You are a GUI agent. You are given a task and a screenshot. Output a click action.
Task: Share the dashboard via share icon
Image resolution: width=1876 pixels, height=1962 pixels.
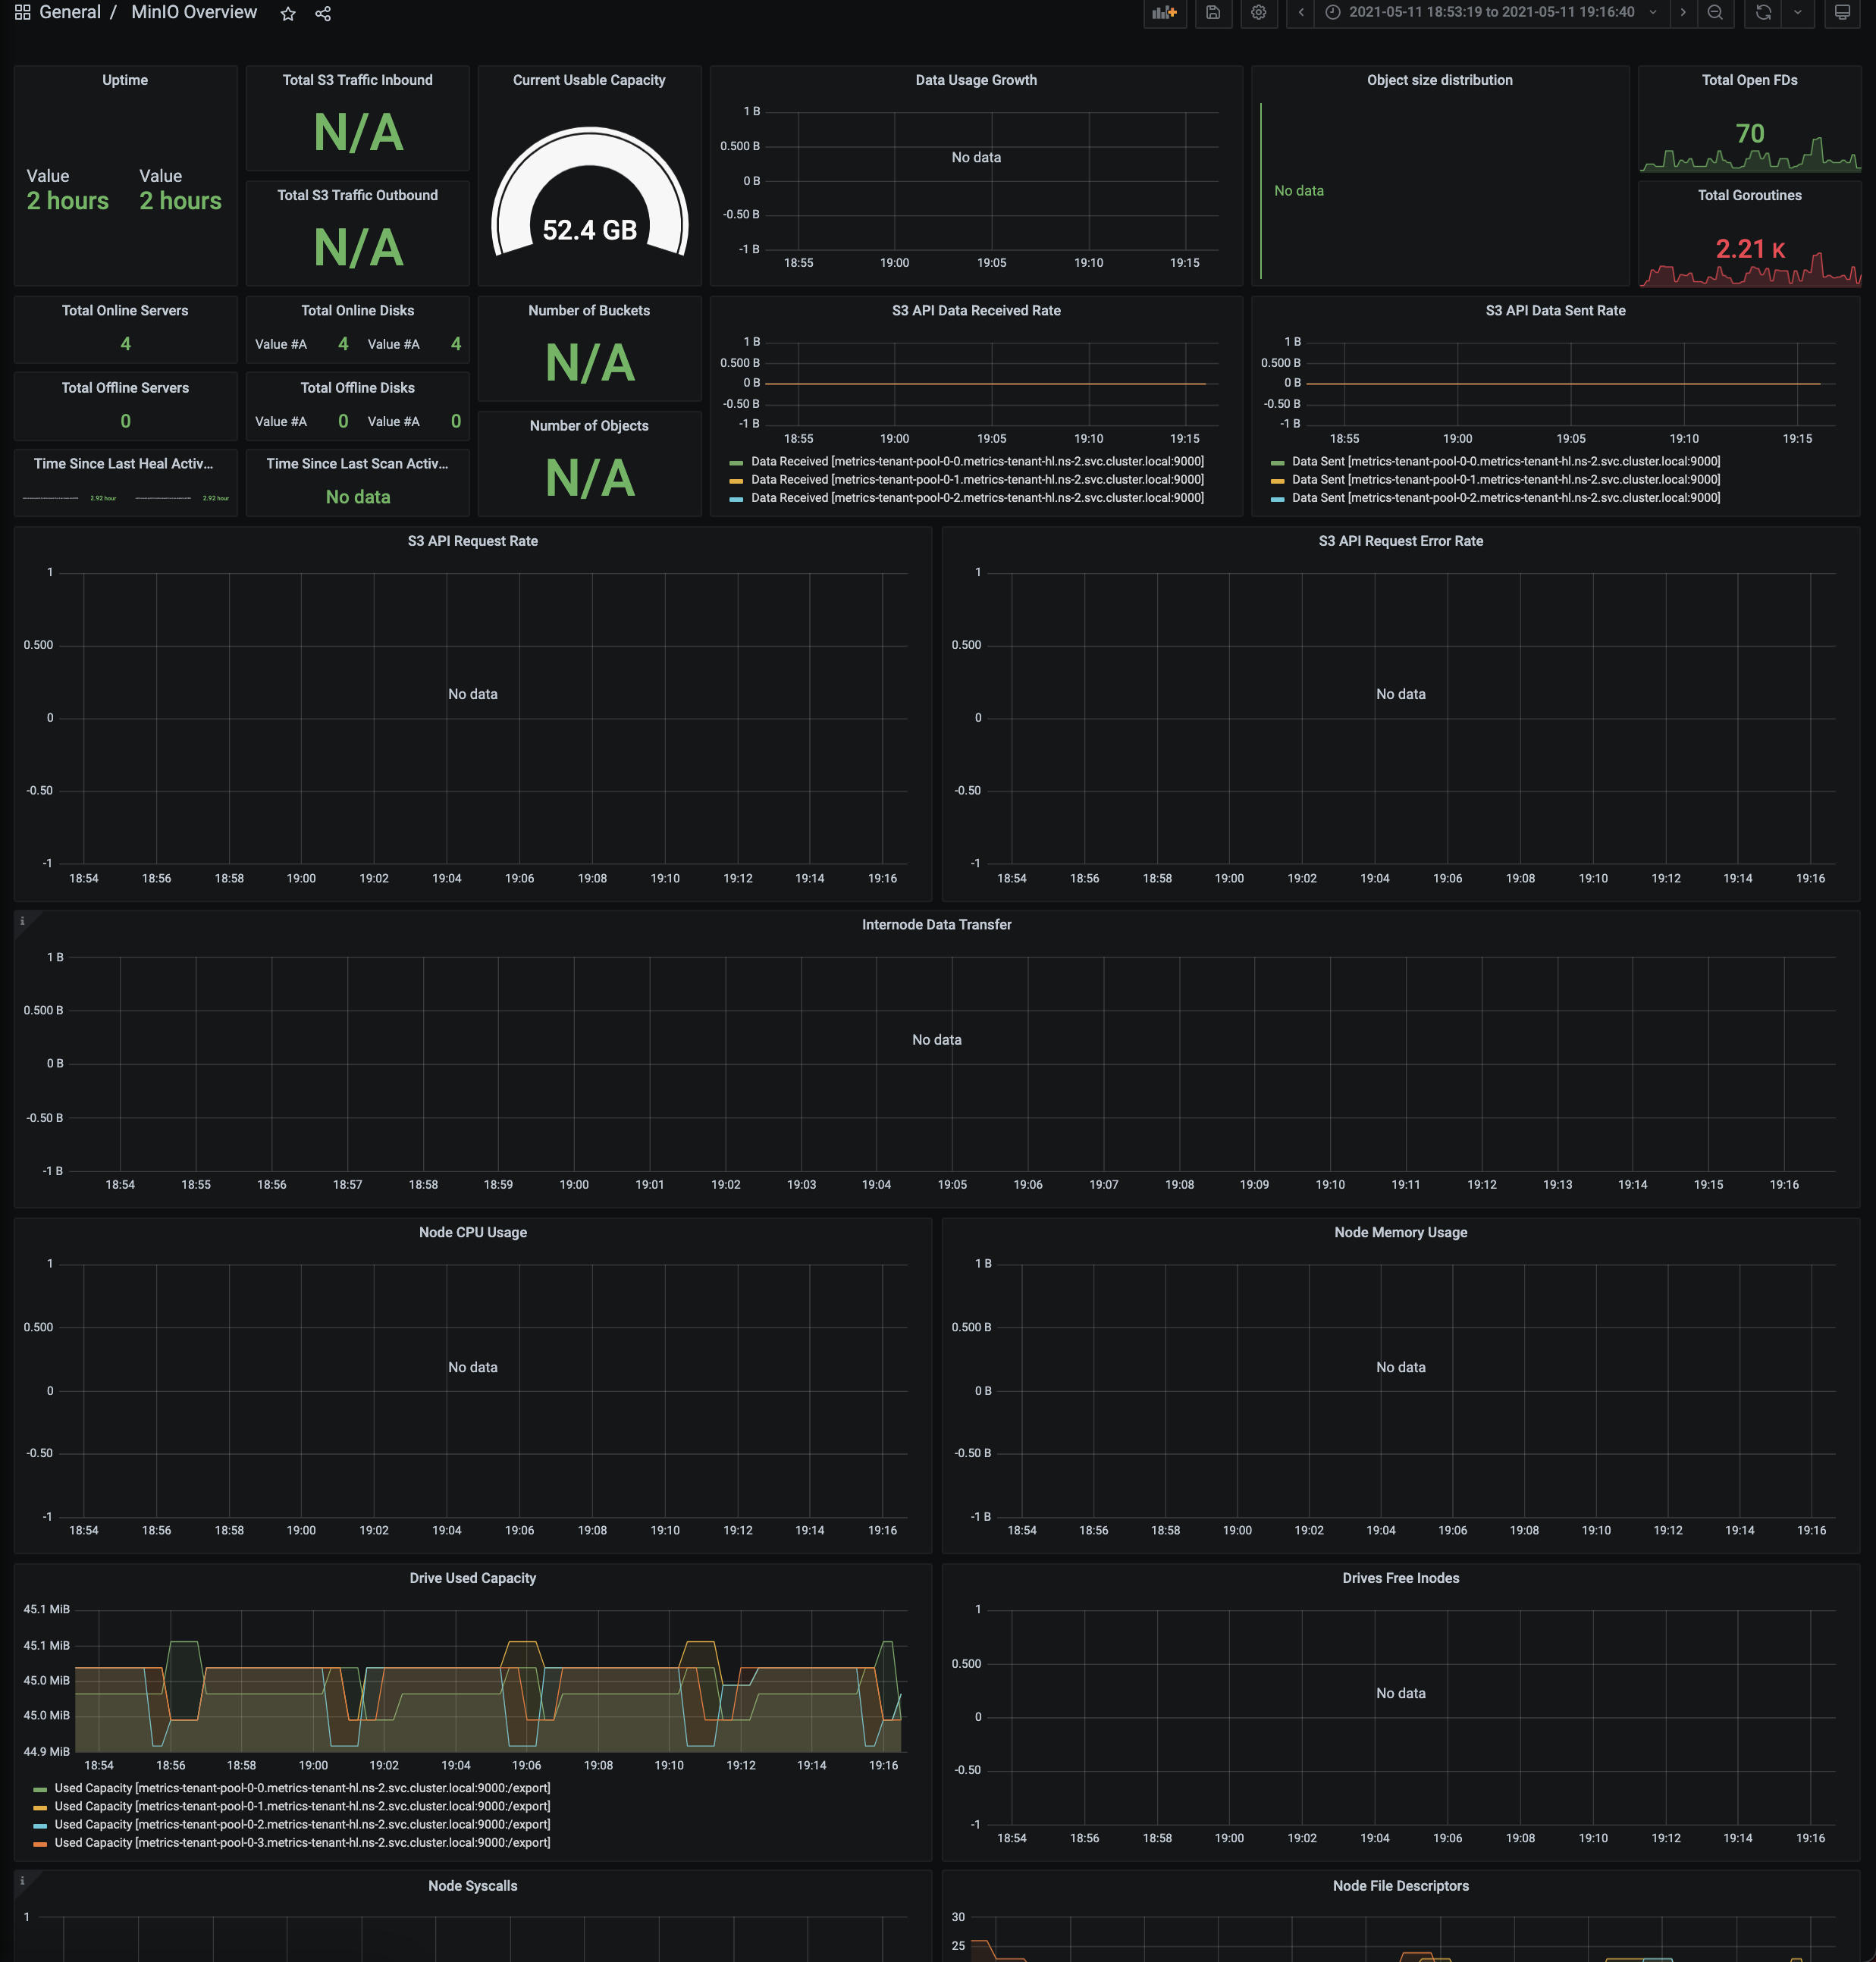pos(323,14)
